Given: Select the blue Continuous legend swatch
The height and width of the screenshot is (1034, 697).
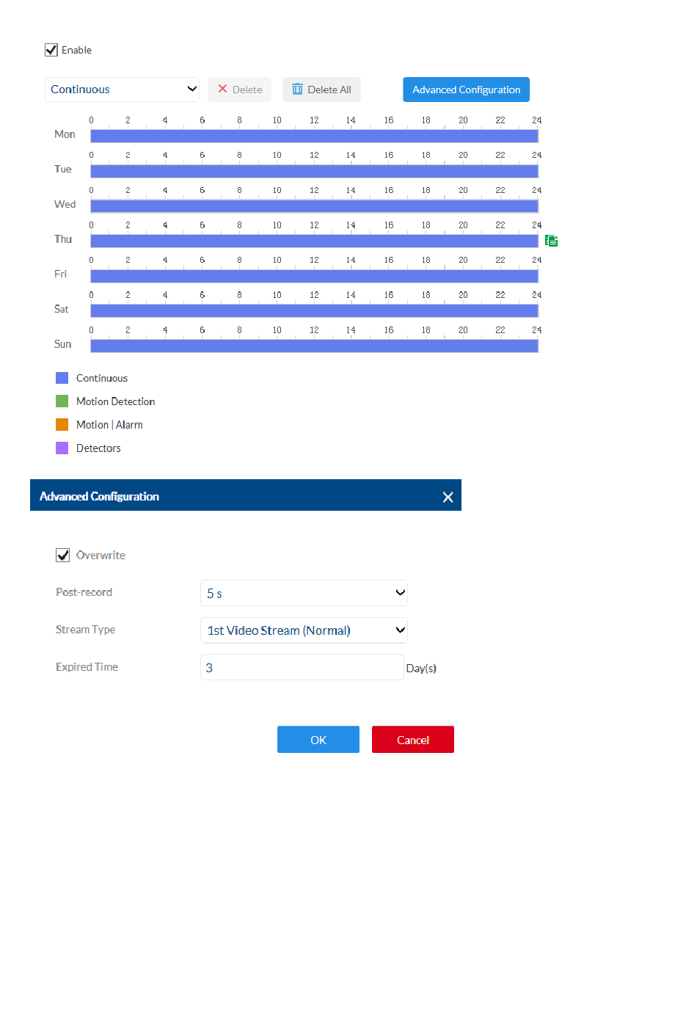Looking at the screenshot, I should [62, 378].
